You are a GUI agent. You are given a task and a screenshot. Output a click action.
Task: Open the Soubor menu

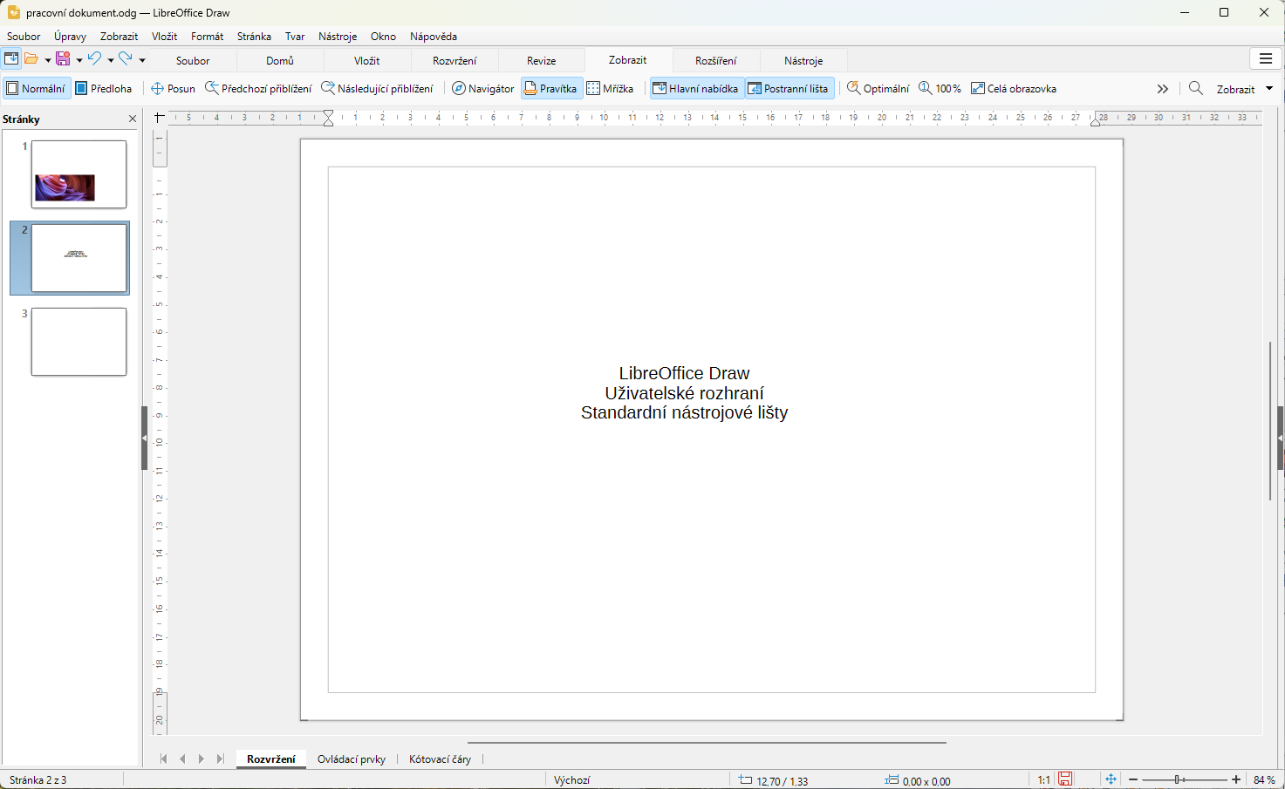tap(24, 37)
